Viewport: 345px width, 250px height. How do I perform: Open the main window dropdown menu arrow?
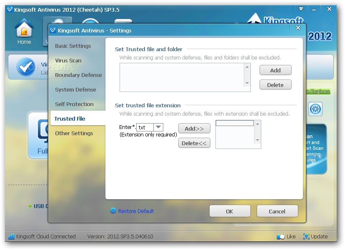[301, 9]
